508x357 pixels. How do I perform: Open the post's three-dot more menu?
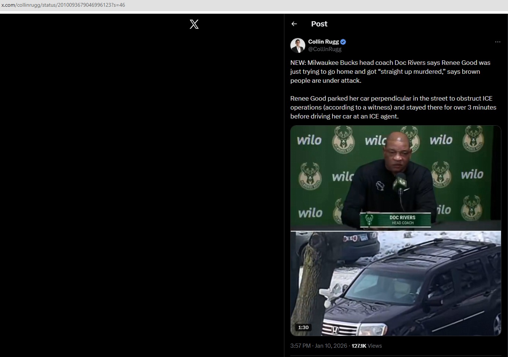pos(498,42)
